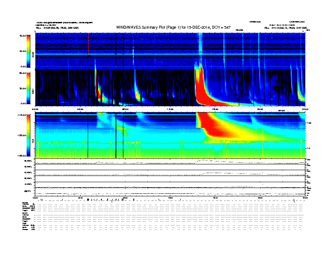Click the WIND/WAVES Summary Plot title

173,27
